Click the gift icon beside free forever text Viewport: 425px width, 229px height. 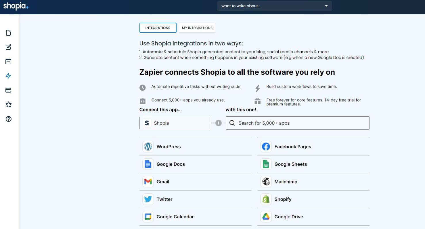[257, 101]
